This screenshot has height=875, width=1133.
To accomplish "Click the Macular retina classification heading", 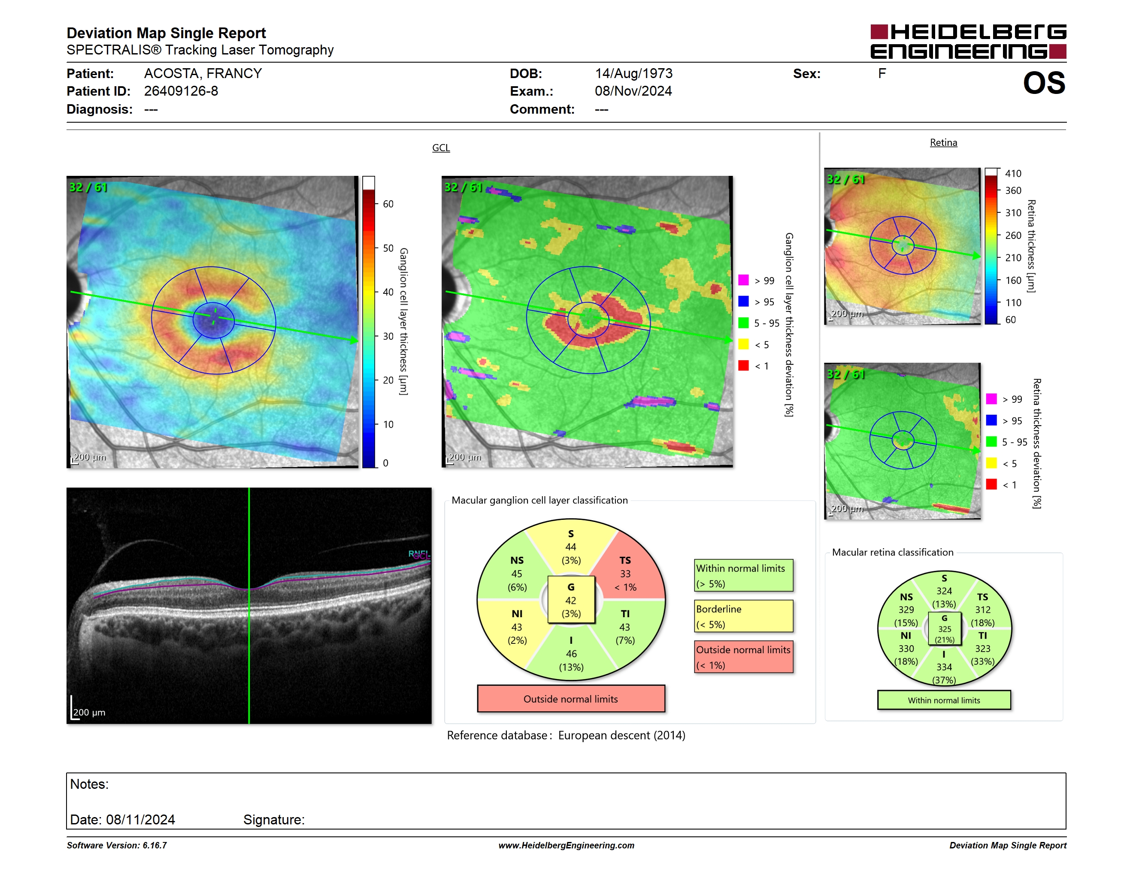I will click(892, 552).
